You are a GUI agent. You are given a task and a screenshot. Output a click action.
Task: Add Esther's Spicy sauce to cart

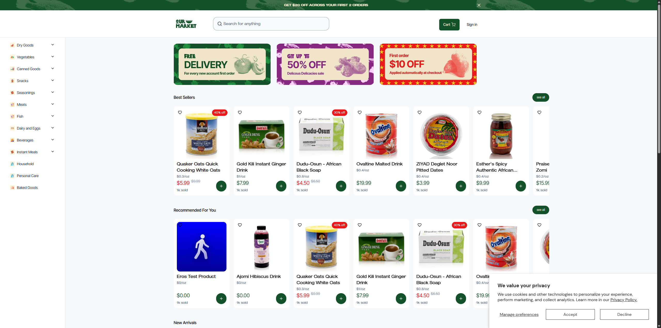(x=521, y=186)
